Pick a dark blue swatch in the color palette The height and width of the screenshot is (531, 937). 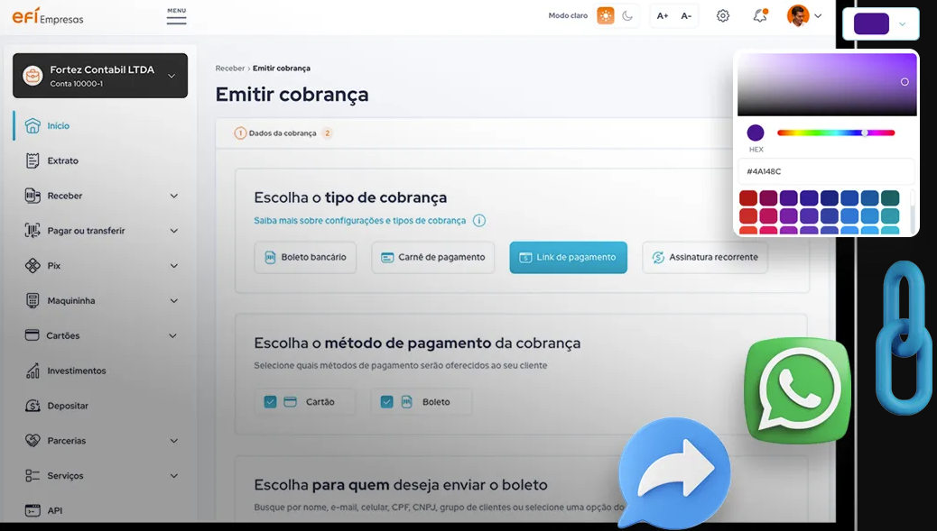tap(830, 197)
